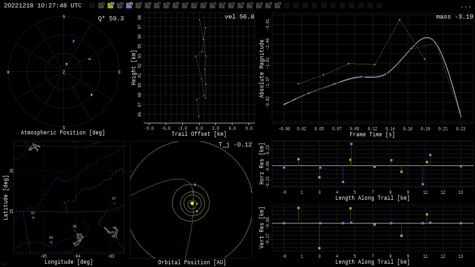Toggle the green camera 02 indicator

coord(110,6)
